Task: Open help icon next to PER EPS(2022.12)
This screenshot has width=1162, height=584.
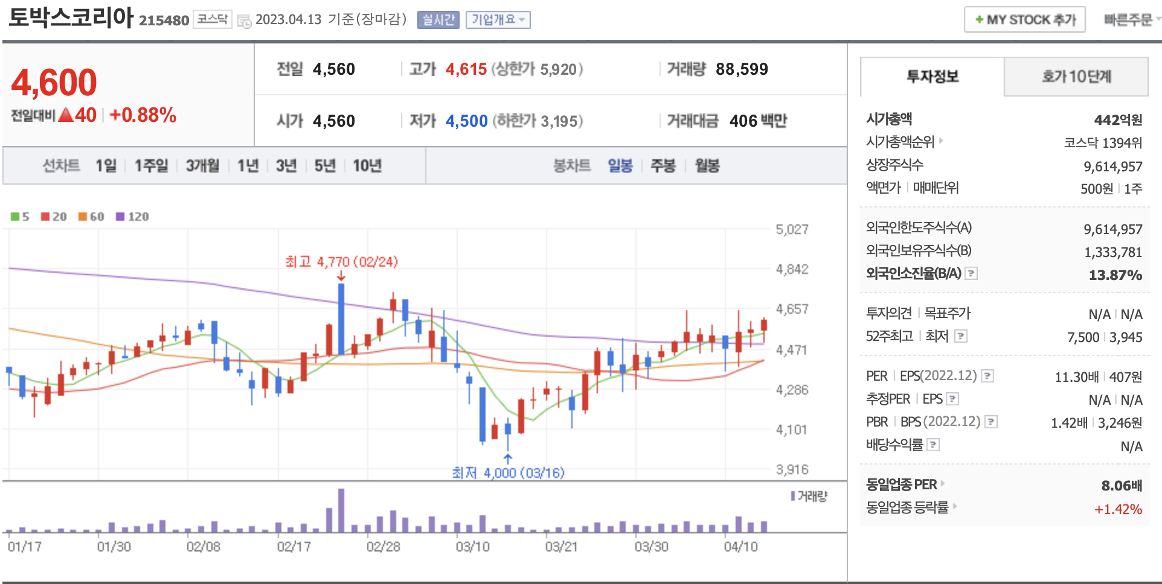Action: [987, 376]
